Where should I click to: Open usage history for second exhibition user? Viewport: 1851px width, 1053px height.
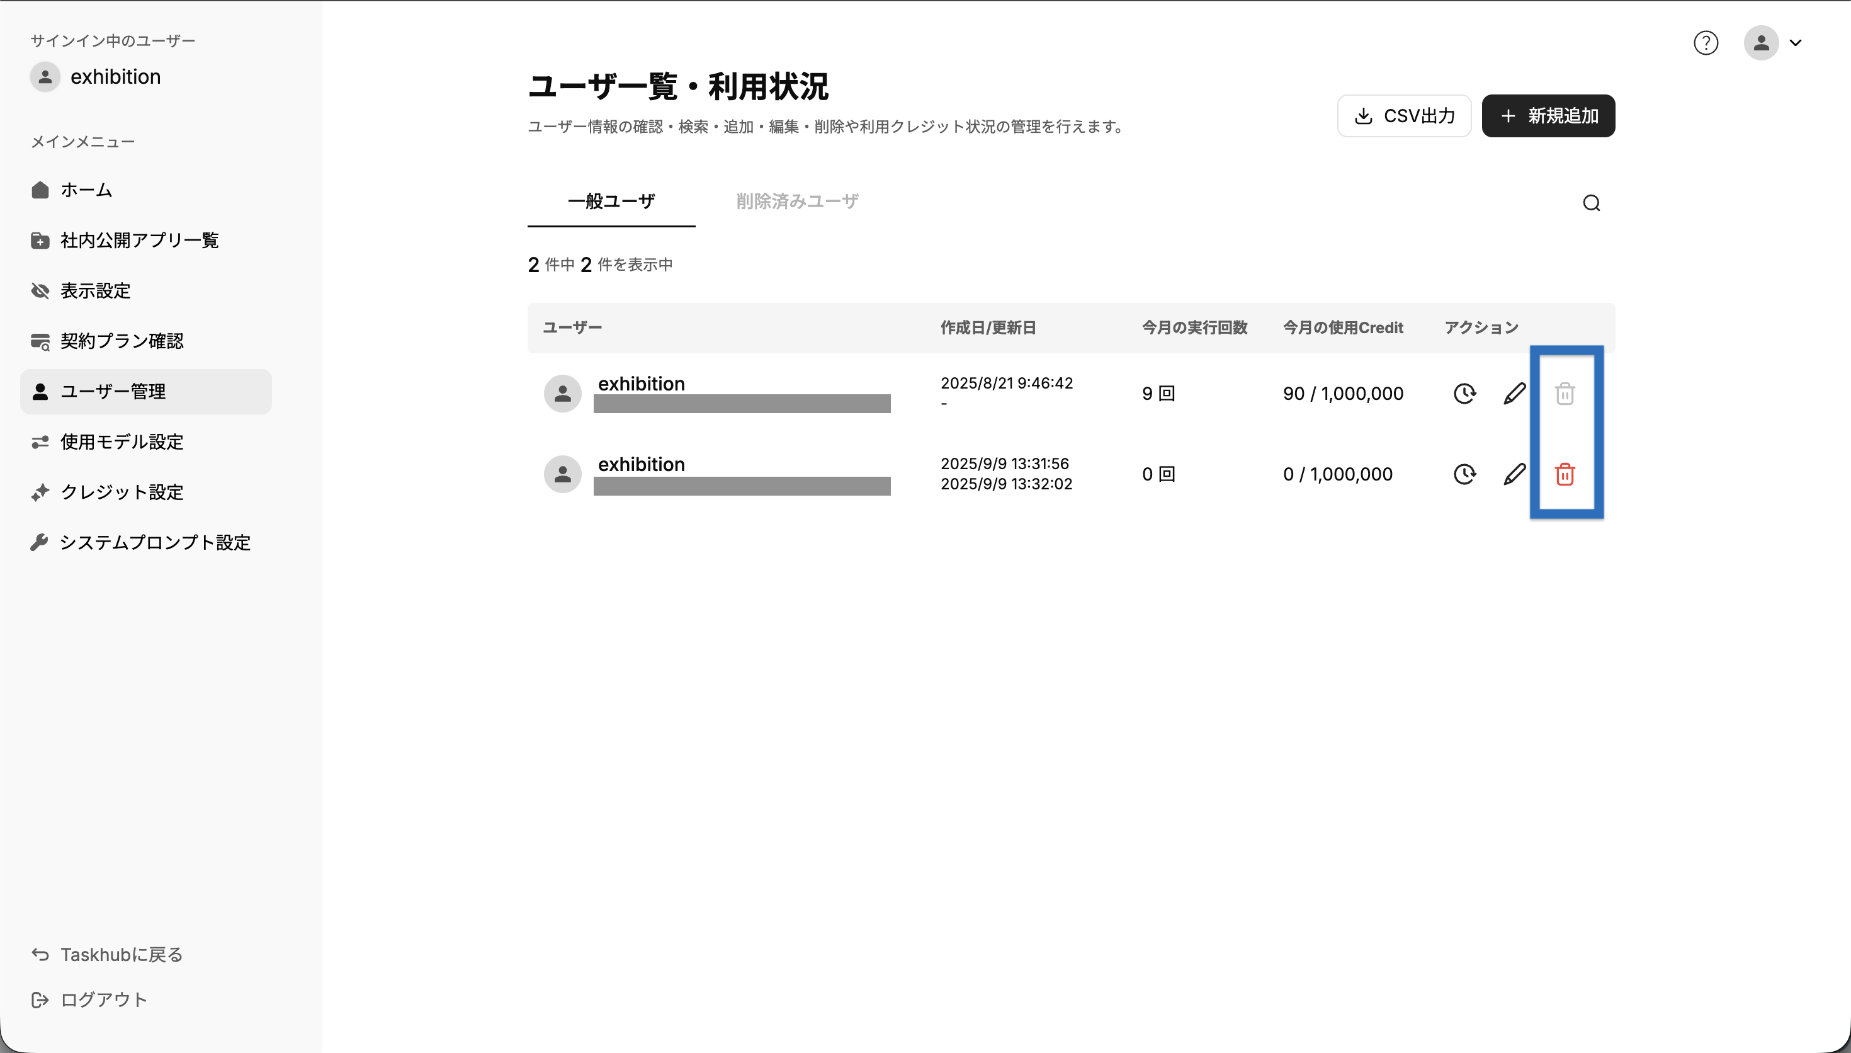(1464, 474)
